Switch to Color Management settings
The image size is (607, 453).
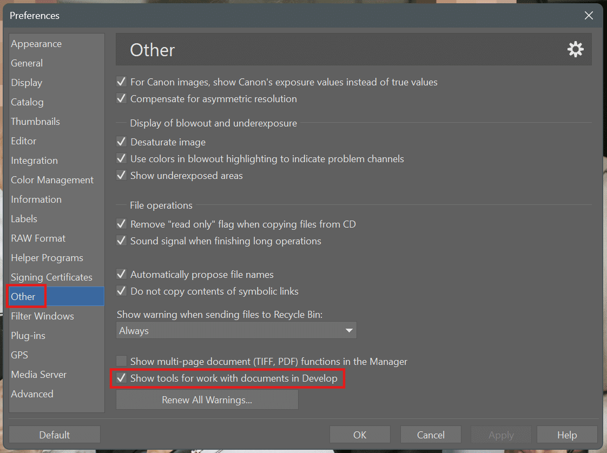point(52,180)
